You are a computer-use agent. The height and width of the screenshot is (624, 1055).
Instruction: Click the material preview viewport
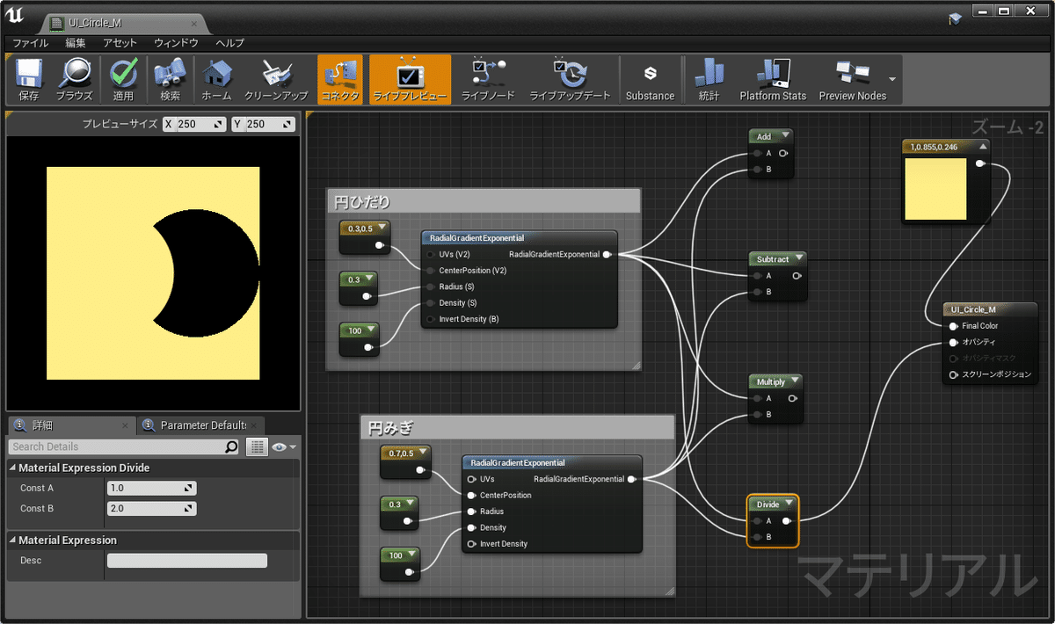153,272
